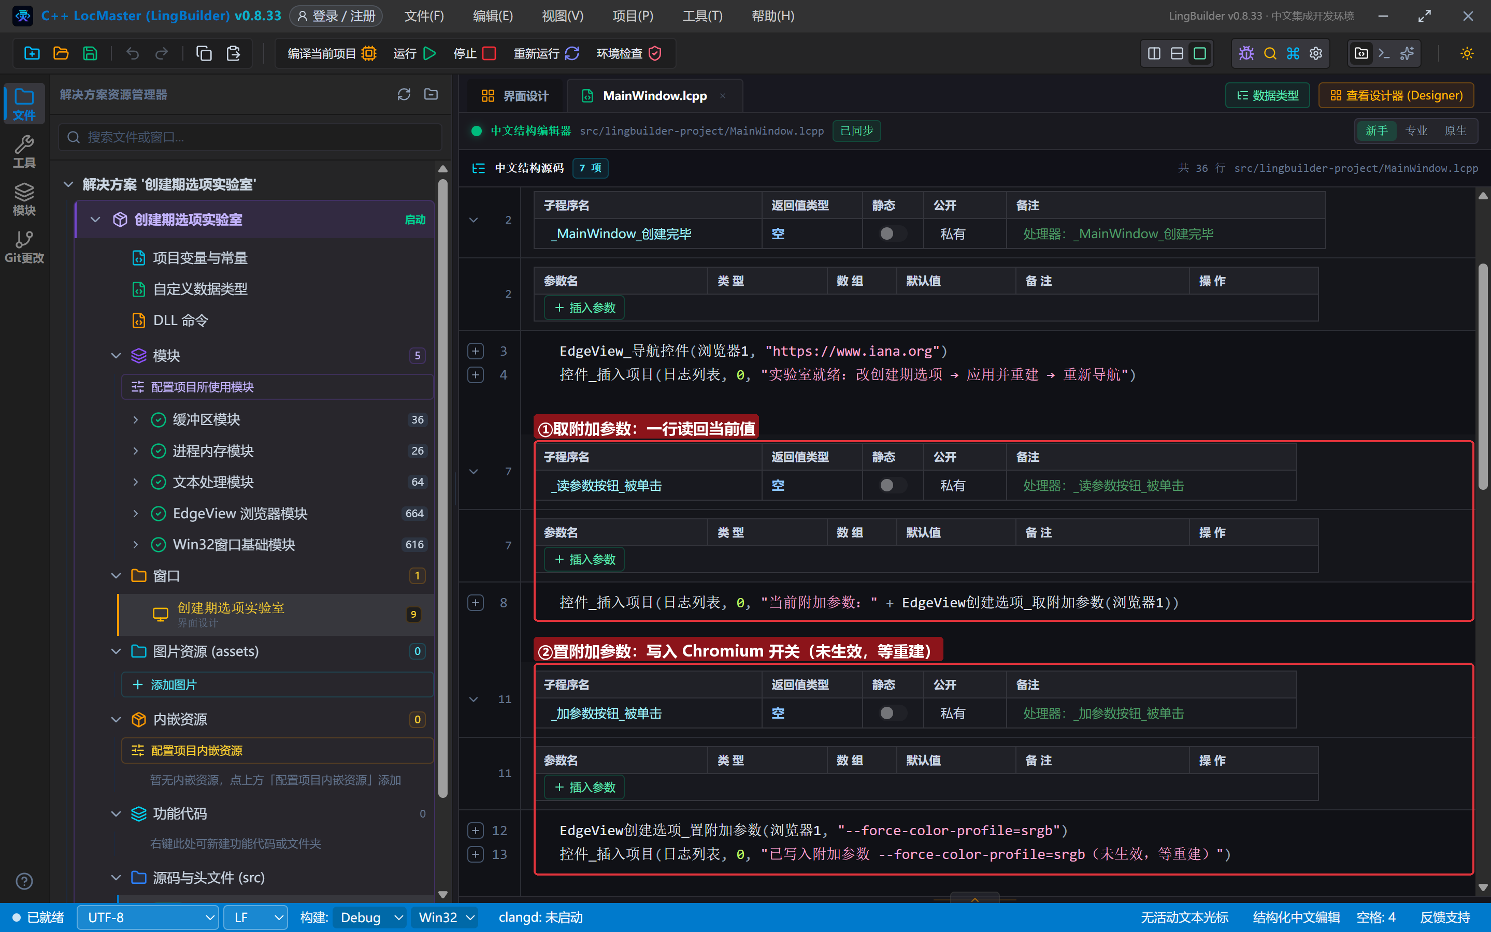Viewport: 1491px width, 932px height.
Task: Click the search magnifier toolbar icon
Action: [x=1270, y=54]
